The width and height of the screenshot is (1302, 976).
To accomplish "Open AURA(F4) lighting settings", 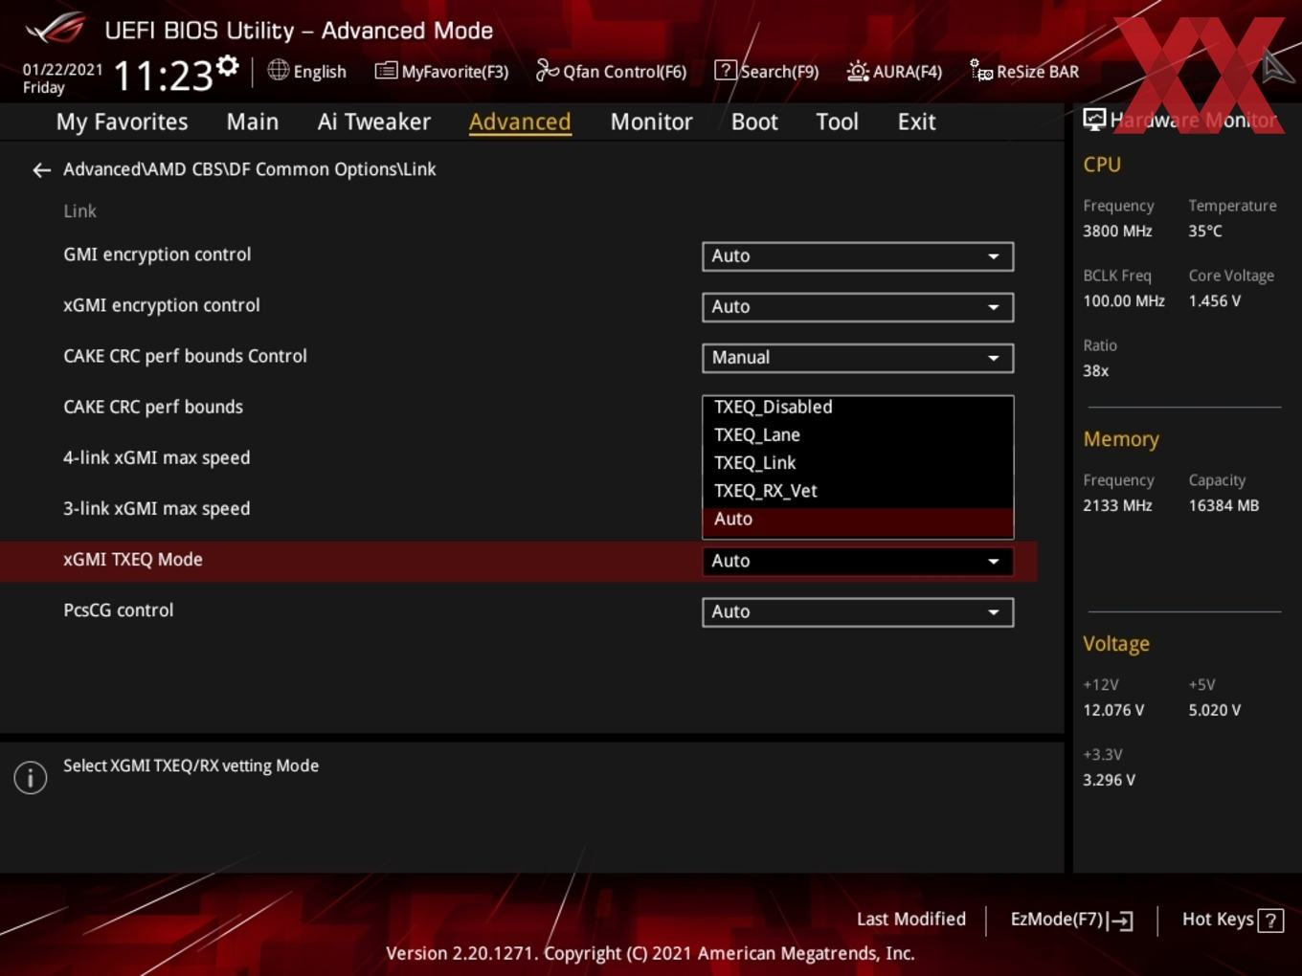I will [x=894, y=72].
